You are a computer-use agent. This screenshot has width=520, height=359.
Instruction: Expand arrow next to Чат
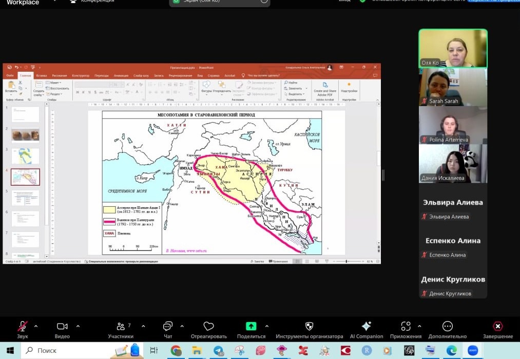pos(182,326)
